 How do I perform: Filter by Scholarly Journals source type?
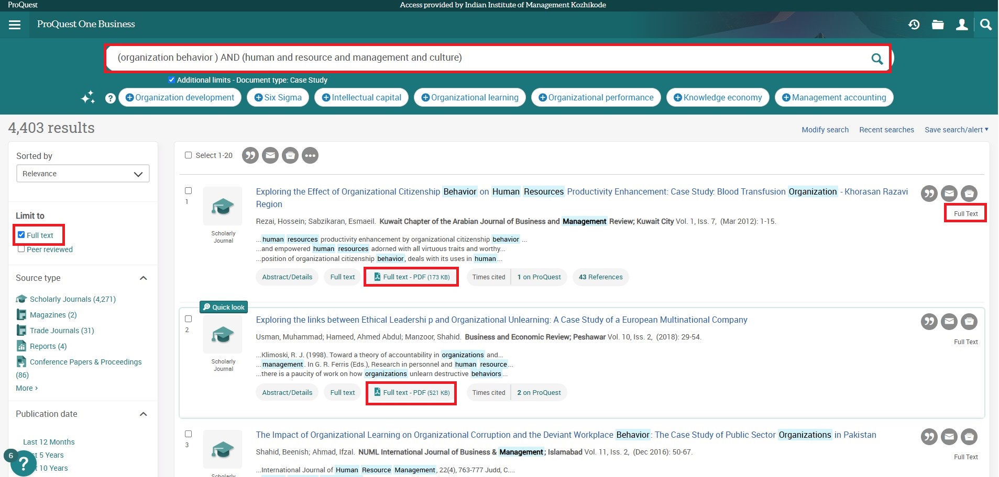click(72, 299)
